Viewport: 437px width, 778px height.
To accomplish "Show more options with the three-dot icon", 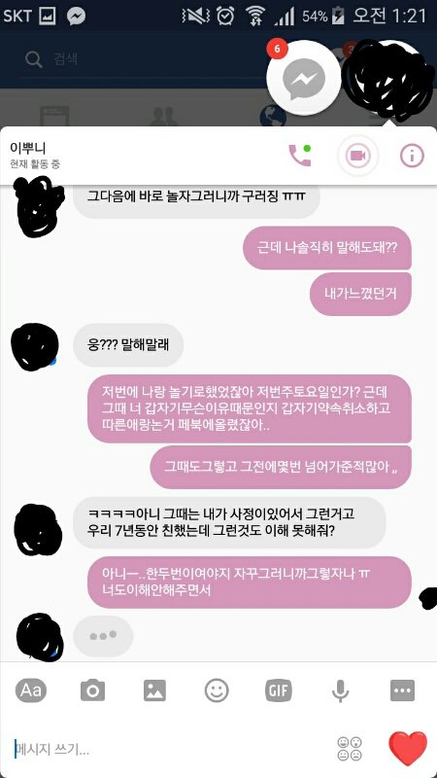I will coord(402,690).
